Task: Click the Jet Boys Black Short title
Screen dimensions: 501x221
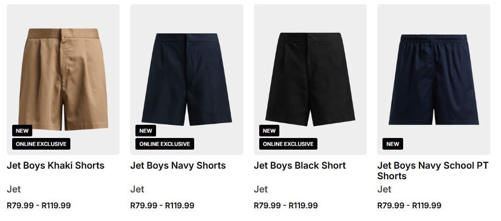Action: coord(299,165)
